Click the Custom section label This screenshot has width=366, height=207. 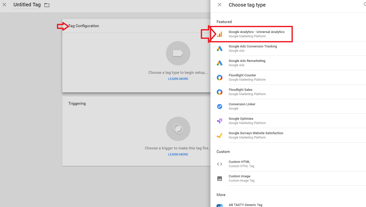click(x=223, y=152)
